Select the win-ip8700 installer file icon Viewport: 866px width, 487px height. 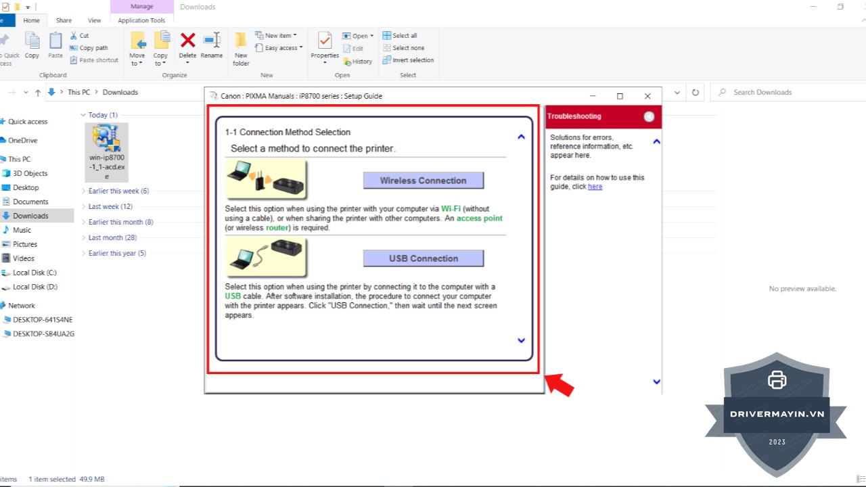106,139
